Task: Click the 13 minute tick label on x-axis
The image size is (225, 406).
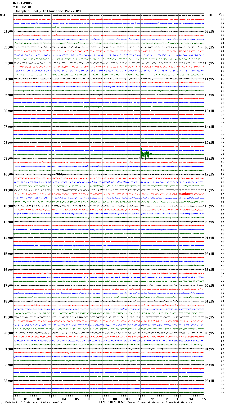Action: coord(178,399)
